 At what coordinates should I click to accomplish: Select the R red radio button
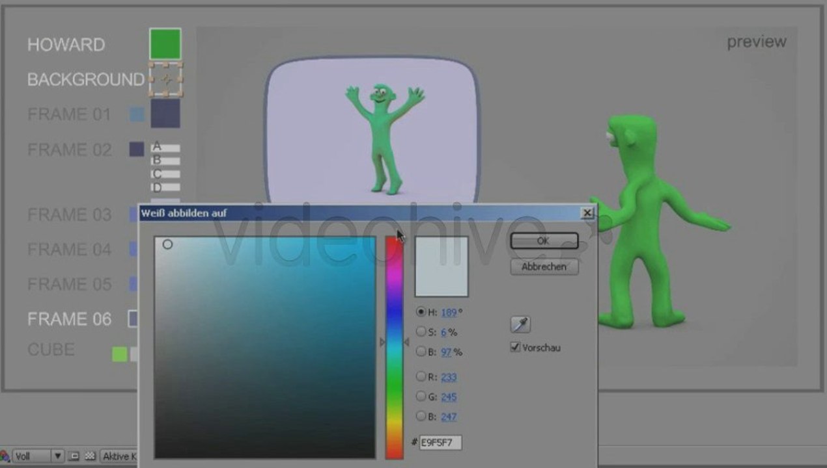(421, 376)
